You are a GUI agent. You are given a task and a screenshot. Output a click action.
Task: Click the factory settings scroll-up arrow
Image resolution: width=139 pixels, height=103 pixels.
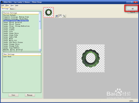point(40,13)
